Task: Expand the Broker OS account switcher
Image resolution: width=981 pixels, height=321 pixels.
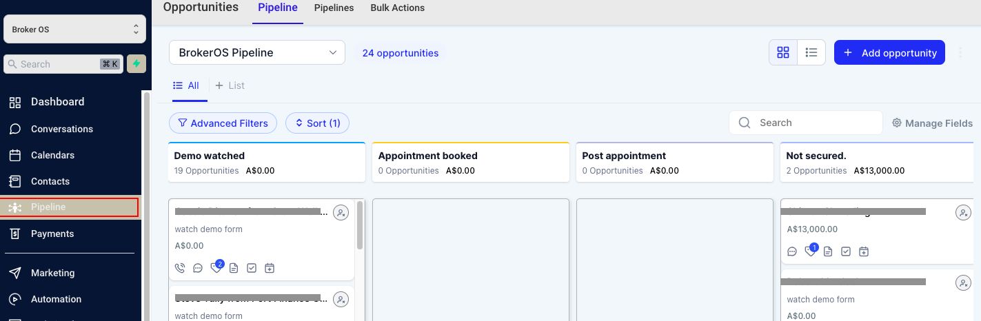Action: (74, 30)
